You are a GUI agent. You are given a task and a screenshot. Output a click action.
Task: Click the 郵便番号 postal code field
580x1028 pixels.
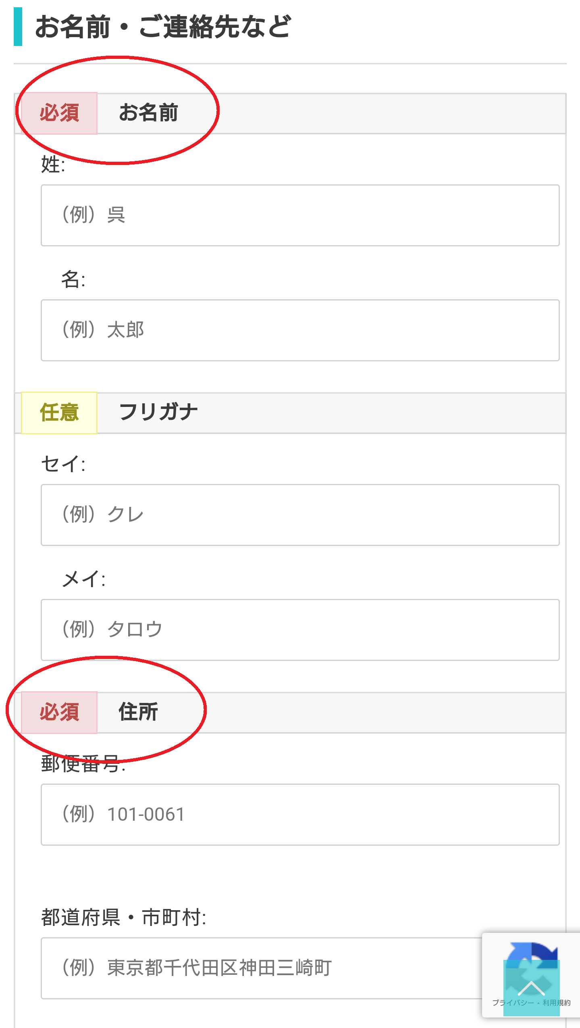coord(300,815)
